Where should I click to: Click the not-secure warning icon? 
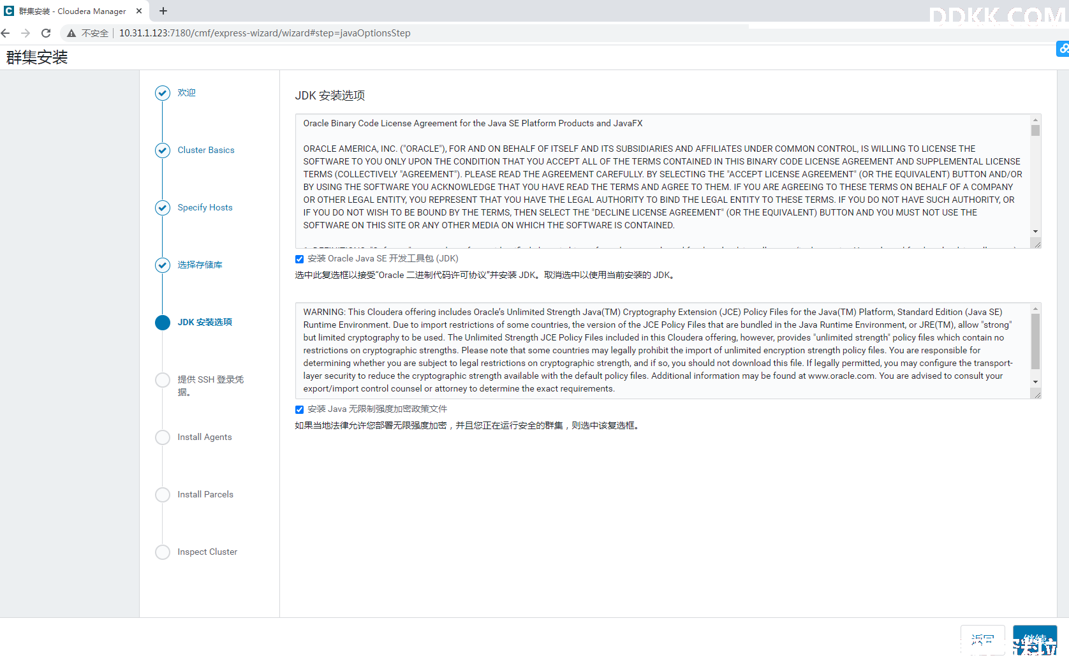(x=71, y=33)
